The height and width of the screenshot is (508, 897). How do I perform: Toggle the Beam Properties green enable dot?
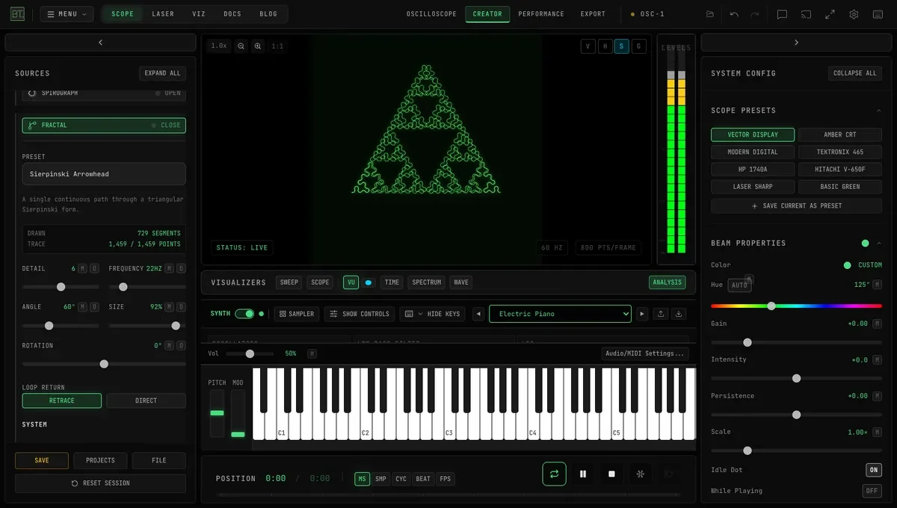(x=865, y=243)
